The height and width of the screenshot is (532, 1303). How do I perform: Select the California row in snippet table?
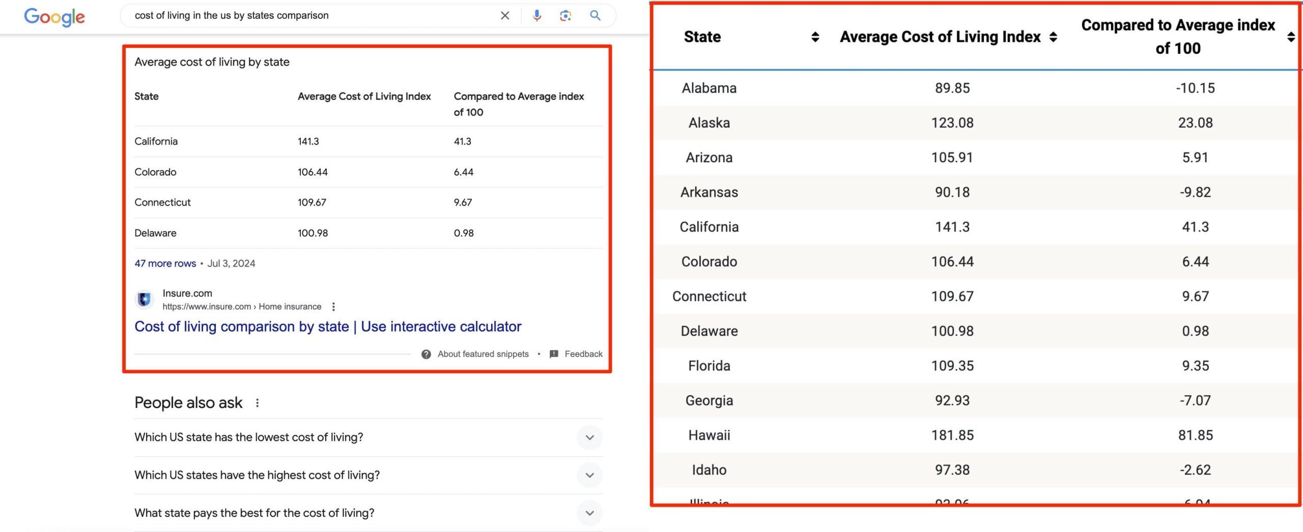point(369,141)
